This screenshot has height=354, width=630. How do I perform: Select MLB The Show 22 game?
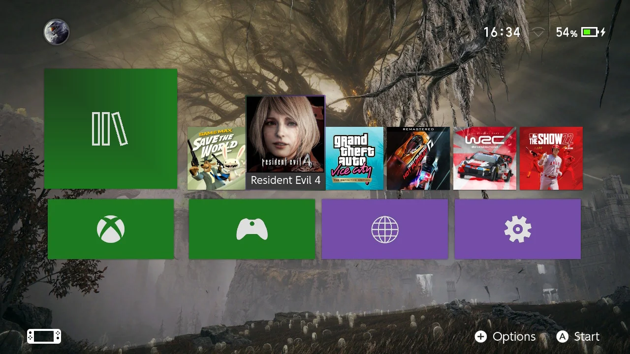click(x=551, y=158)
